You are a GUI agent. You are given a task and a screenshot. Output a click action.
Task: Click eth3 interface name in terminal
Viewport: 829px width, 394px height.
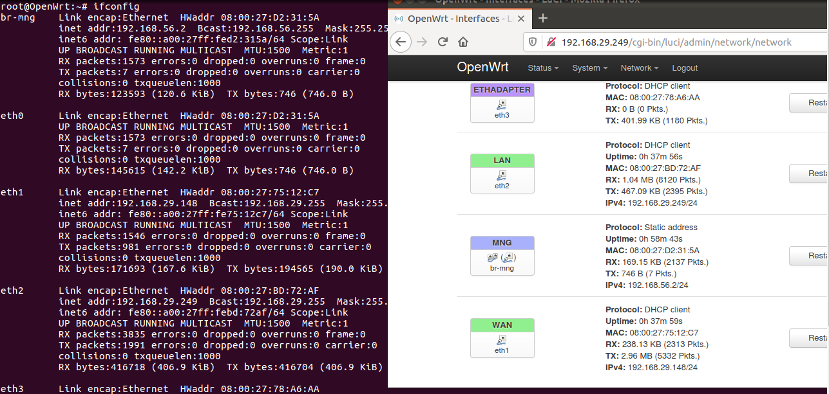tap(12, 389)
